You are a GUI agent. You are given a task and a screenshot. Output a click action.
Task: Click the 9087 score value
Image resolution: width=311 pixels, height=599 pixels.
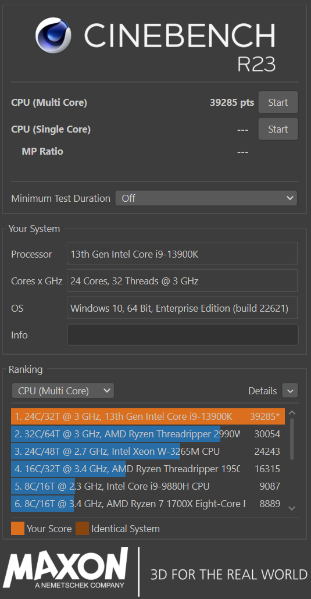270,486
